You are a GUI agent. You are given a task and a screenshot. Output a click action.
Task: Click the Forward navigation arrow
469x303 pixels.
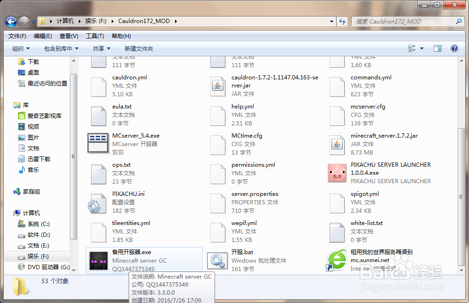pos(24,22)
